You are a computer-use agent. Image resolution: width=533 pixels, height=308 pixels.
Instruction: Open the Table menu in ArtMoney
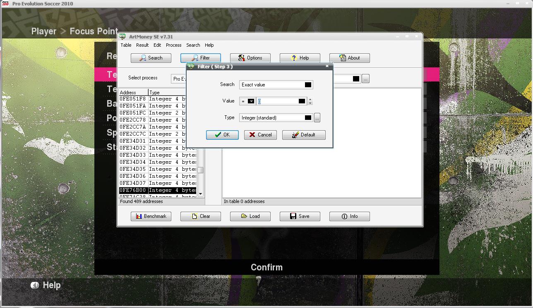pyautogui.click(x=126, y=45)
